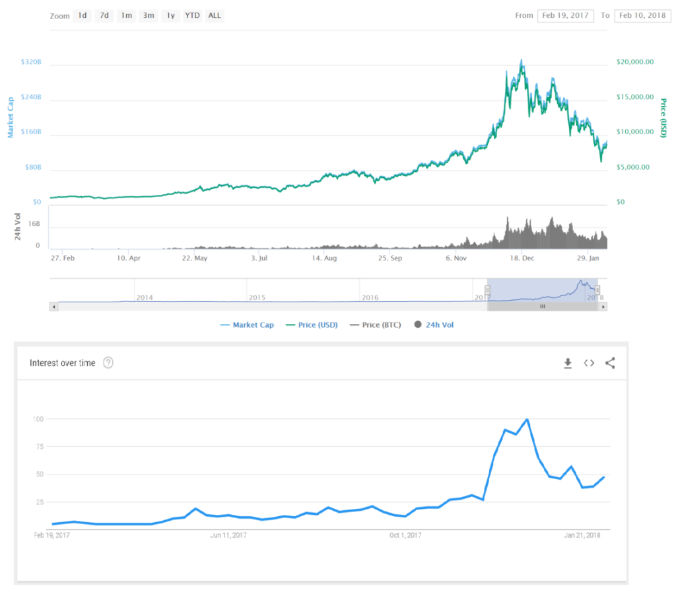
Task: Click the navigator right scroll arrow
Action: tap(603, 307)
